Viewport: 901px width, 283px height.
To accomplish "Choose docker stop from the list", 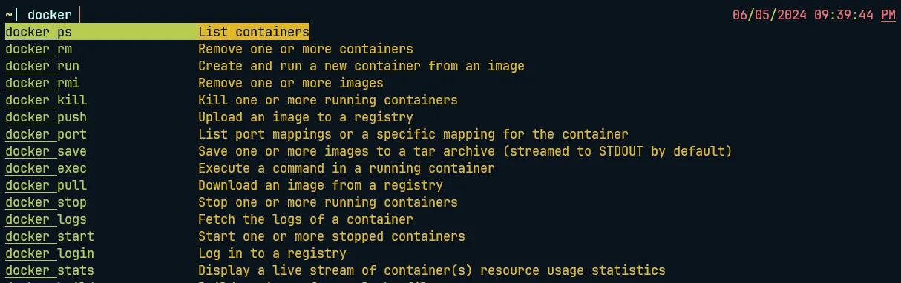I will [x=46, y=202].
